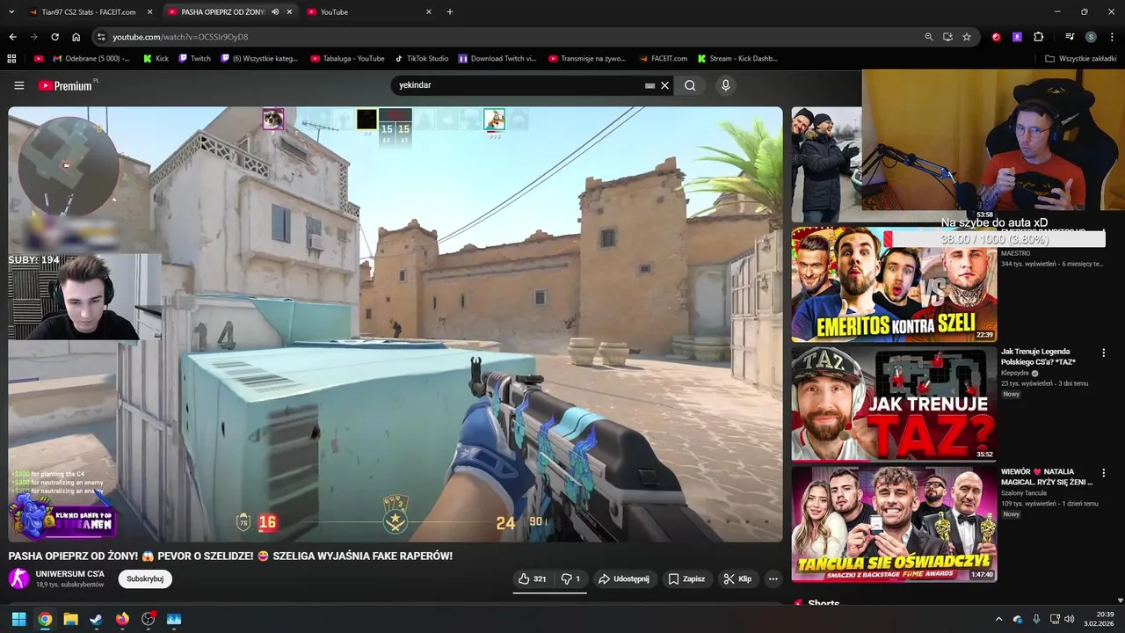This screenshot has width=1125, height=633.
Task: Go back in browser history
Action: (12, 37)
